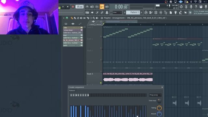208x117 pixels.
Task: Click the stamp icon in the toolbar
Action: pyautogui.click(x=107, y=13)
